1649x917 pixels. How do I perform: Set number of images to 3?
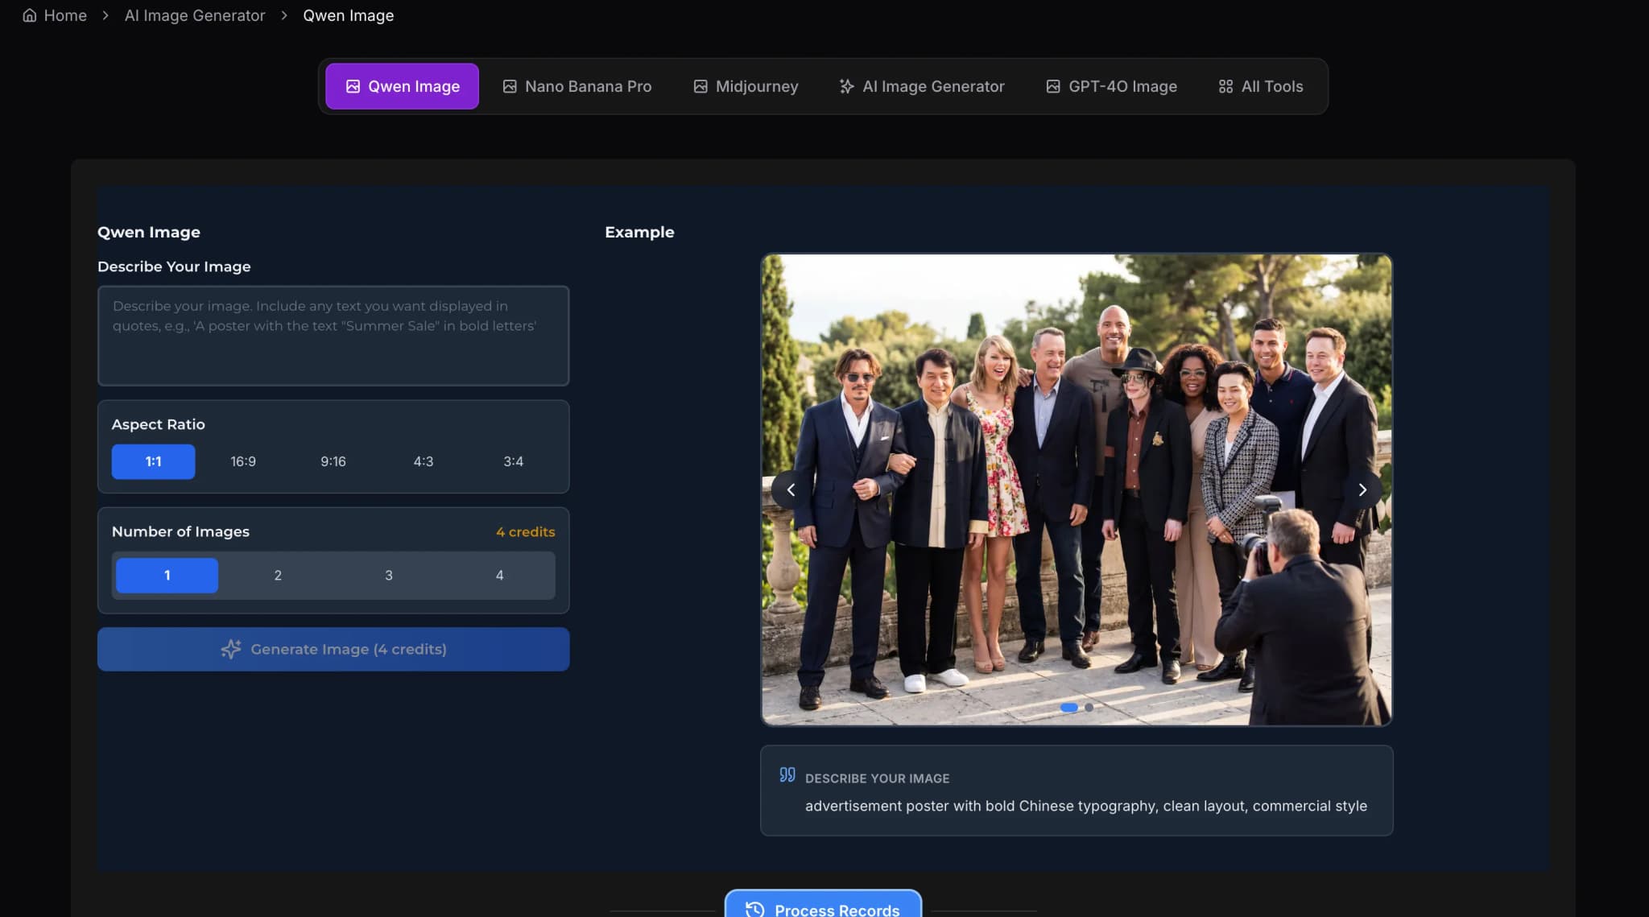pyautogui.click(x=388, y=575)
